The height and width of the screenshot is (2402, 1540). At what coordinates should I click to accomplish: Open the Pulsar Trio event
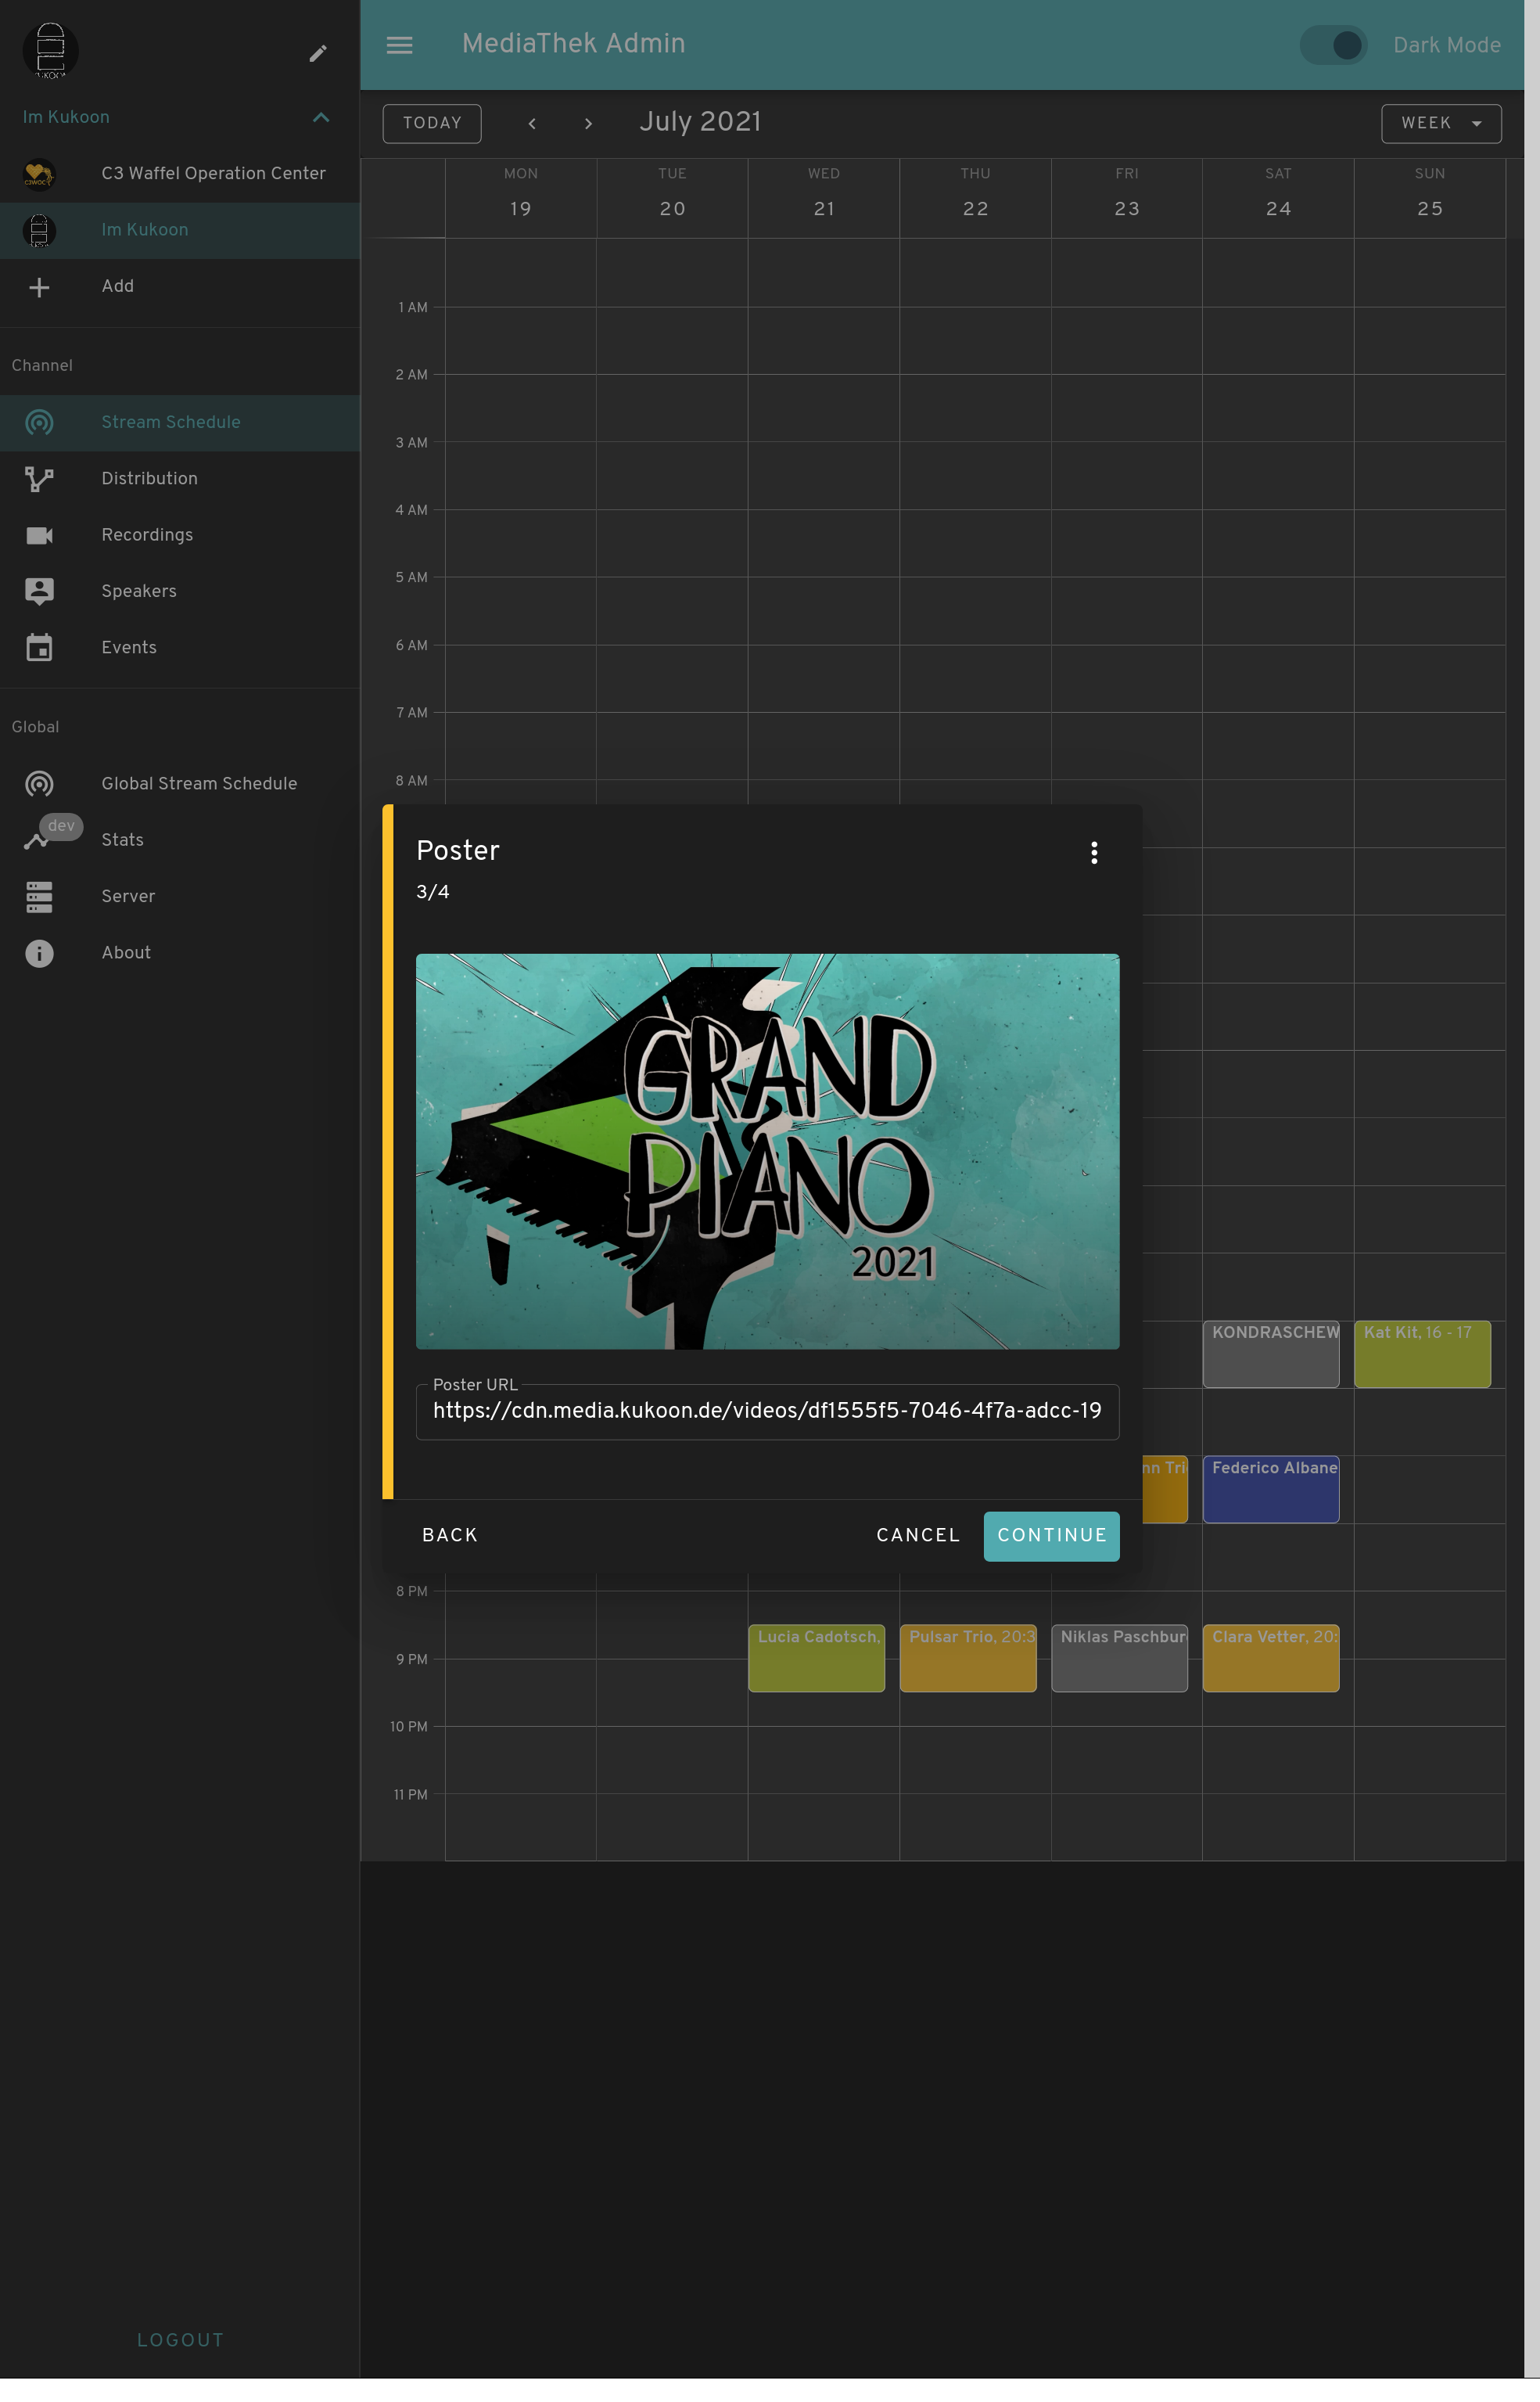pos(968,1658)
